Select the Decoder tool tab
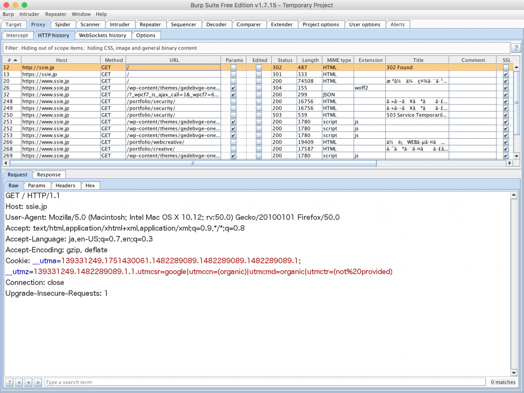The height and width of the screenshot is (393, 524). point(216,24)
